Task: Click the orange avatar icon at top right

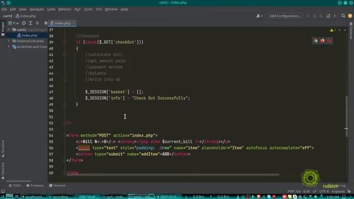Action: (350, 16)
